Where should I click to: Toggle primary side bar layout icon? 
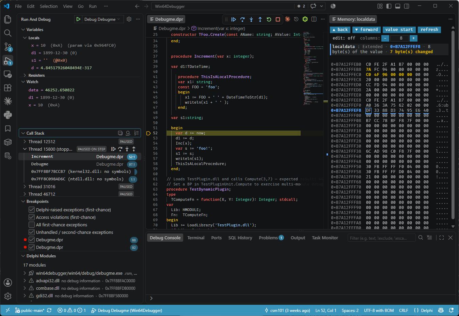(x=389, y=6)
